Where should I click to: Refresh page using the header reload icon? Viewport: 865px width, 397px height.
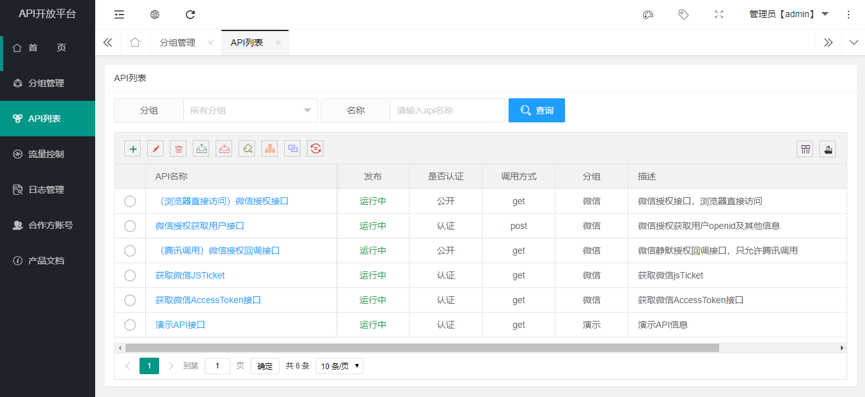190,15
